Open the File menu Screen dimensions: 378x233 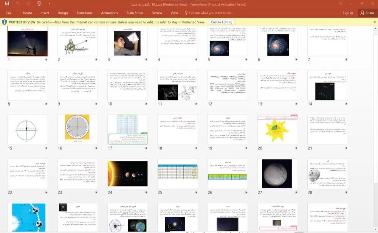coord(9,13)
